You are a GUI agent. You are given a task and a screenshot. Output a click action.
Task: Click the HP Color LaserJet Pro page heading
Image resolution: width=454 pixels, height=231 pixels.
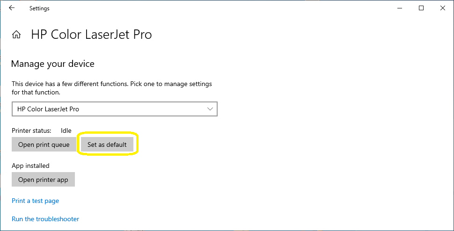pyautogui.click(x=91, y=35)
